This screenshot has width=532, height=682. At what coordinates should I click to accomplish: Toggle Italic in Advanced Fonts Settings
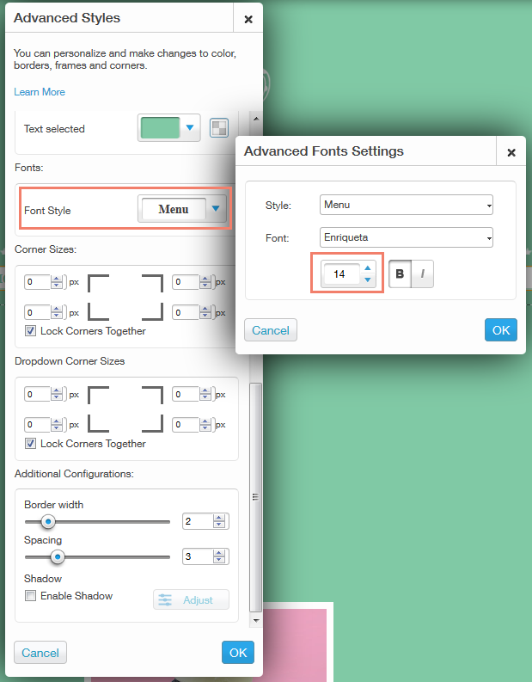coord(423,273)
